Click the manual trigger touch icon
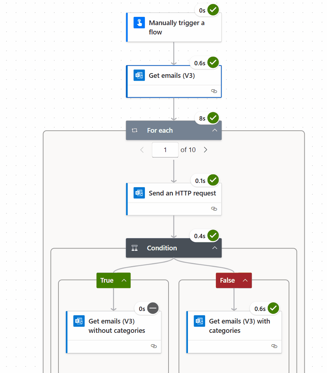Screen dimensions: 327x373 [139, 23]
